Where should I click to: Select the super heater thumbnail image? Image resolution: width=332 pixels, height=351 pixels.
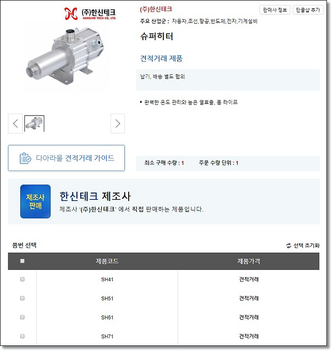34,123
